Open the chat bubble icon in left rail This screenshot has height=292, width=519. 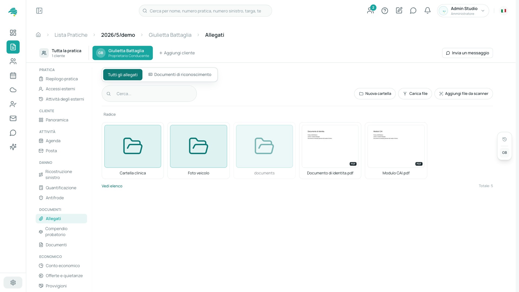coord(13,133)
